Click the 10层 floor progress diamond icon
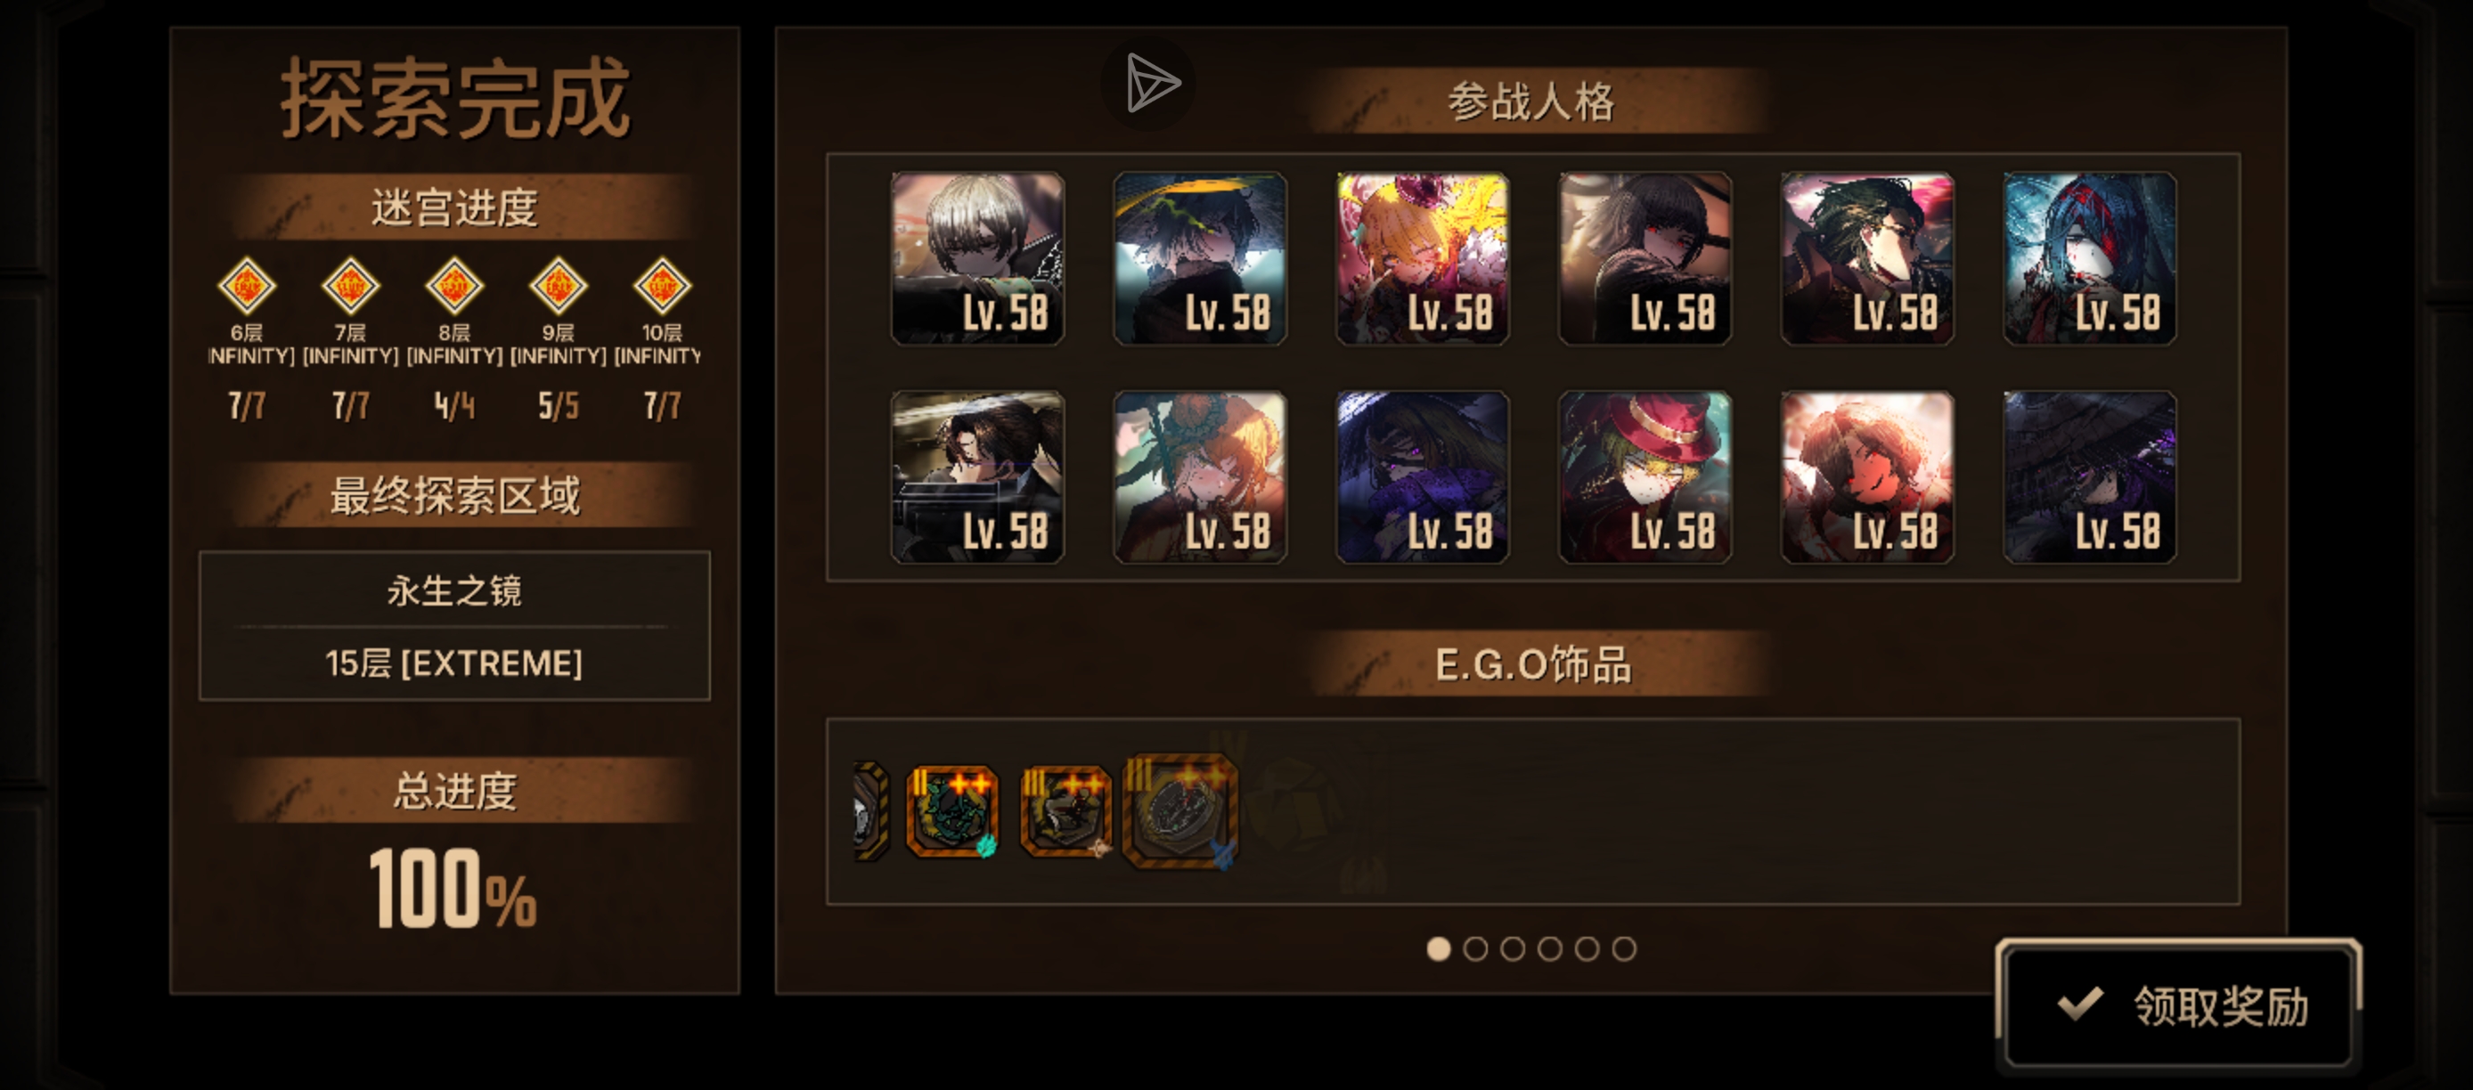 point(661,286)
